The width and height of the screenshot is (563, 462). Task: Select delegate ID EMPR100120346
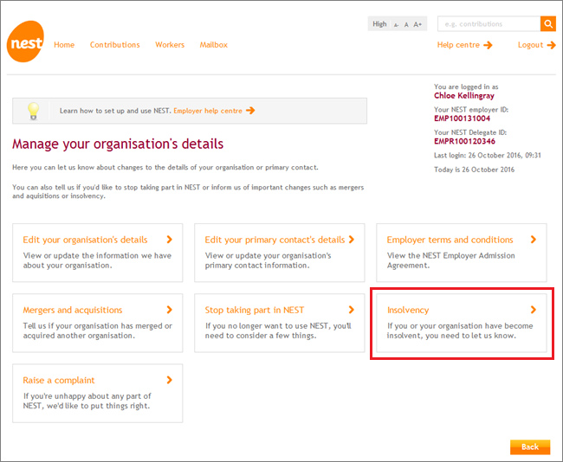[464, 141]
